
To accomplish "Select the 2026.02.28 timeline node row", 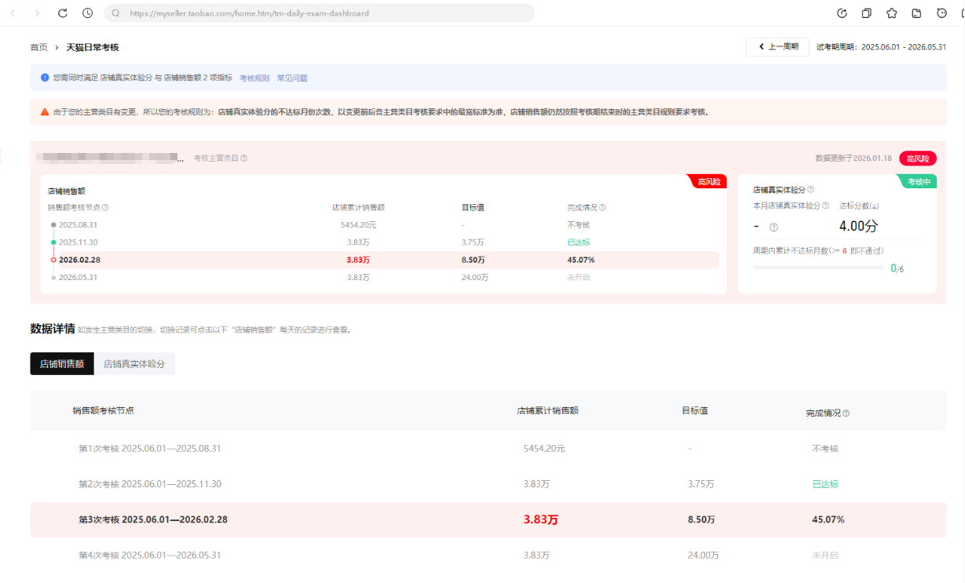I will pyautogui.click(x=385, y=260).
